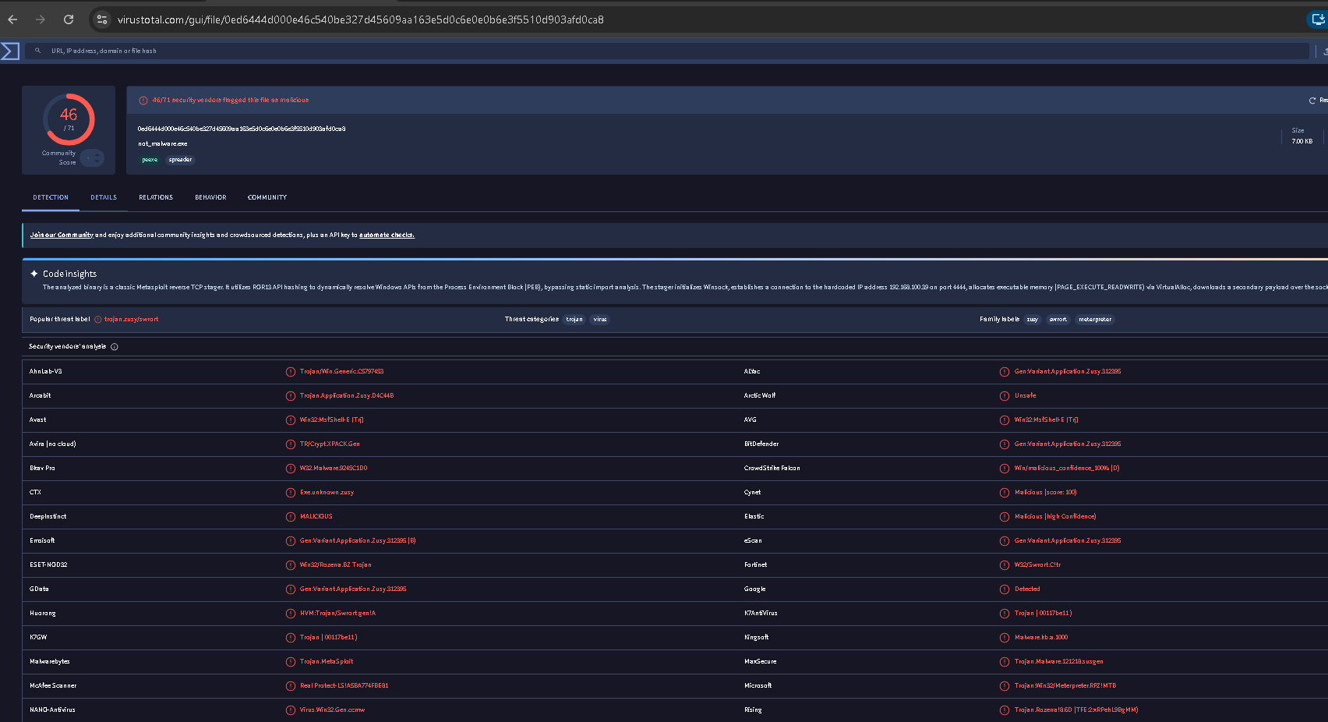Click the W32/Swrort.C!tr Fortinet result

click(x=1038, y=565)
